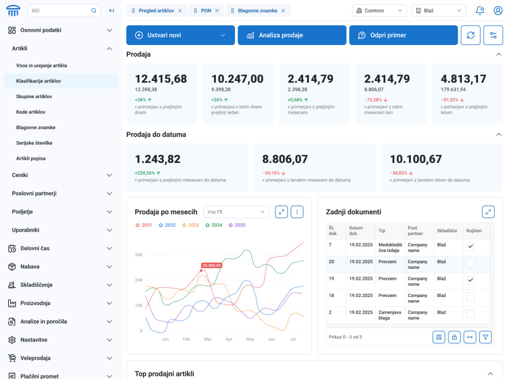Expand the Prodaja po mesecih chart fullscreen
This screenshot has height=379, width=507.
[x=281, y=212]
